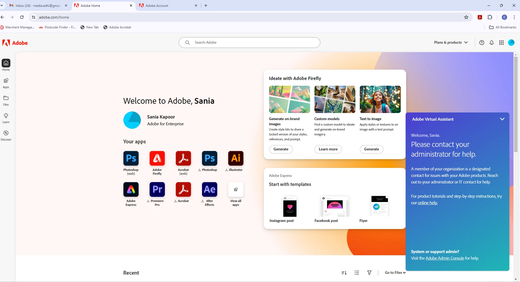Click the Premiere Pro app icon
Image resolution: width=520 pixels, height=282 pixels.
pos(157,189)
